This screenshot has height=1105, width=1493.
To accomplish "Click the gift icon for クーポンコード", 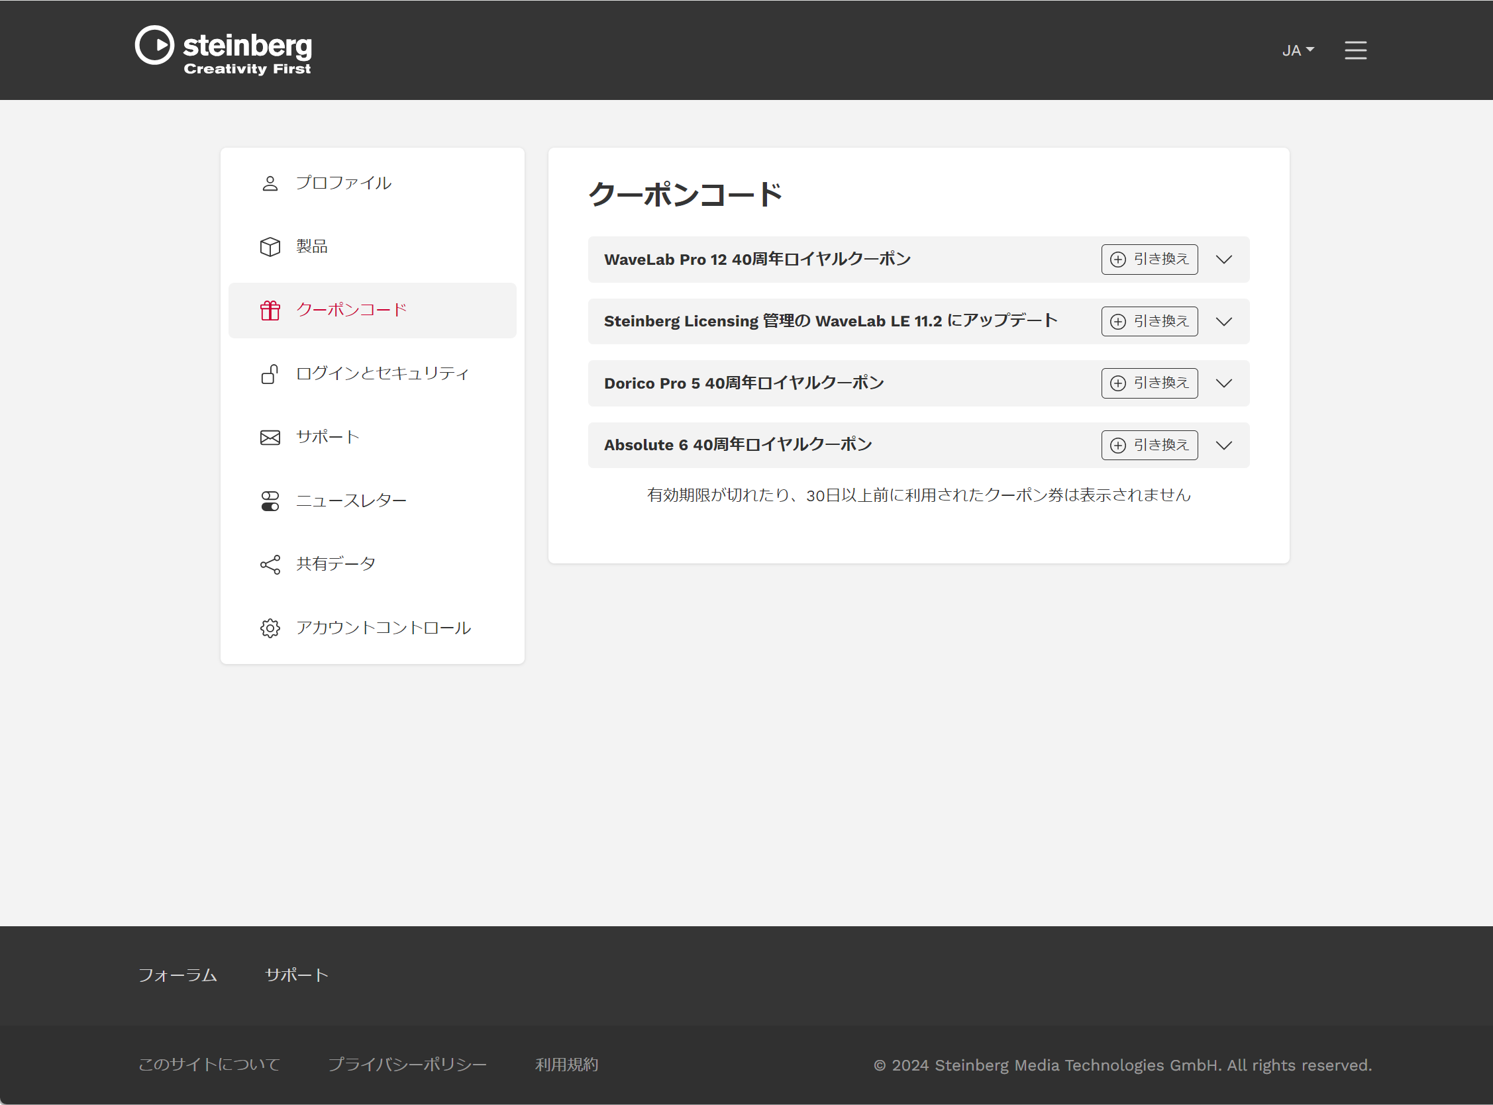I will click(270, 311).
